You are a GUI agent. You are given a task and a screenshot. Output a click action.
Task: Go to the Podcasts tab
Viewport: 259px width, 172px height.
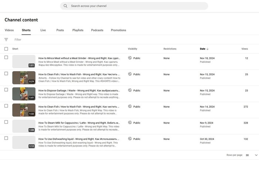97,30
